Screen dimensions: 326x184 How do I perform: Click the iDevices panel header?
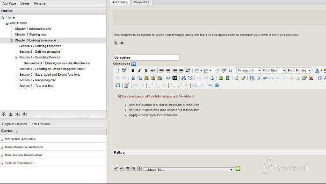click(x=53, y=131)
